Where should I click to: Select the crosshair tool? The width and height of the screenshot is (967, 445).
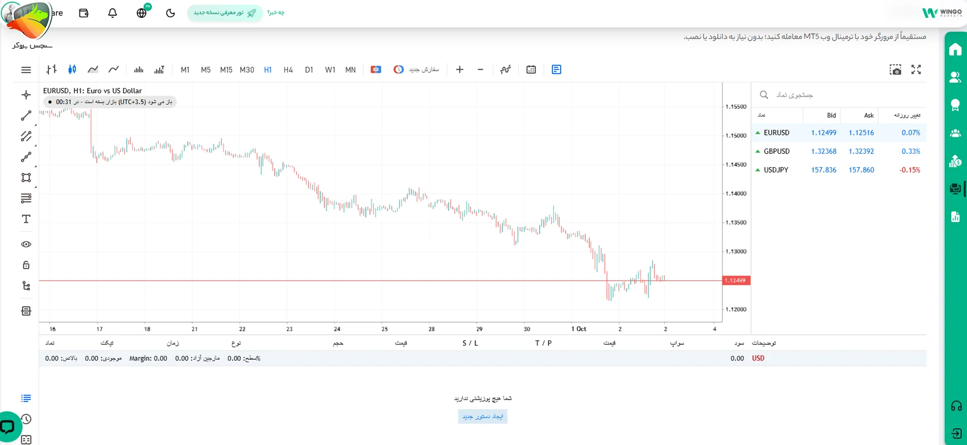[x=26, y=95]
